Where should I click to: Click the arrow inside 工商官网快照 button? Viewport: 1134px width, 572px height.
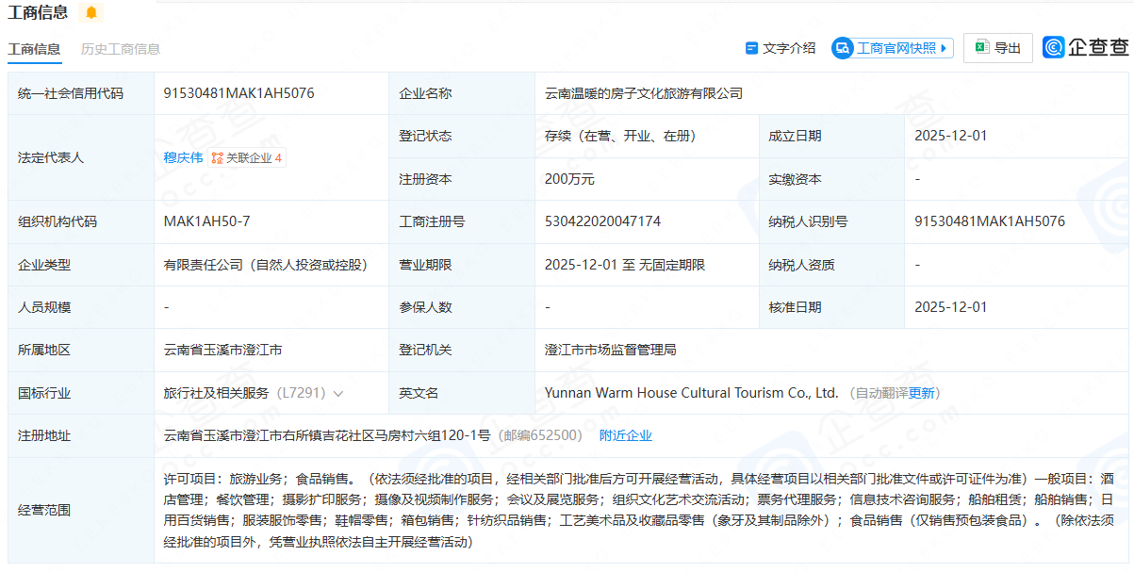[x=944, y=48]
